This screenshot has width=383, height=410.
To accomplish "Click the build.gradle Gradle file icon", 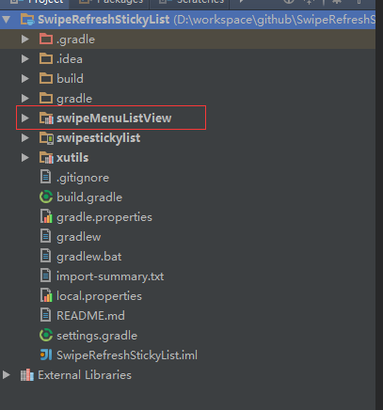I will pyautogui.click(x=46, y=197).
